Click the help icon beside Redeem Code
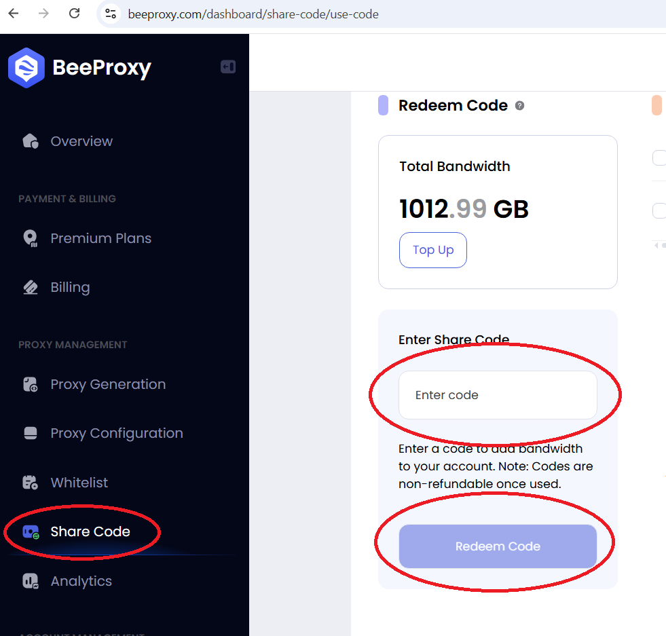666x636 pixels. click(519, 106)
